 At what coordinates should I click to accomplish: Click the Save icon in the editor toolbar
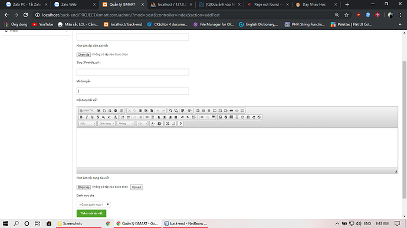point(99,111)
